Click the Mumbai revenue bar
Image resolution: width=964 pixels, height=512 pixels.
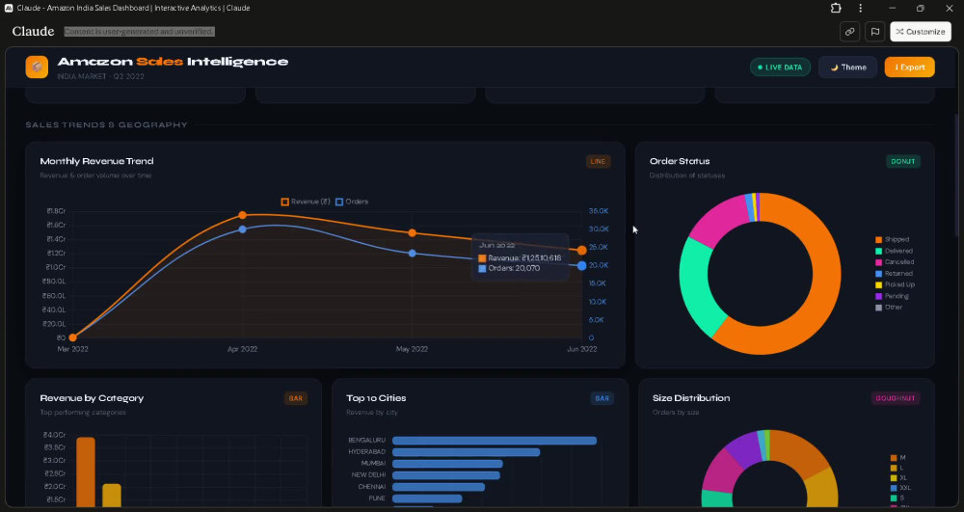pyautogui.click(x=447, y=464)
